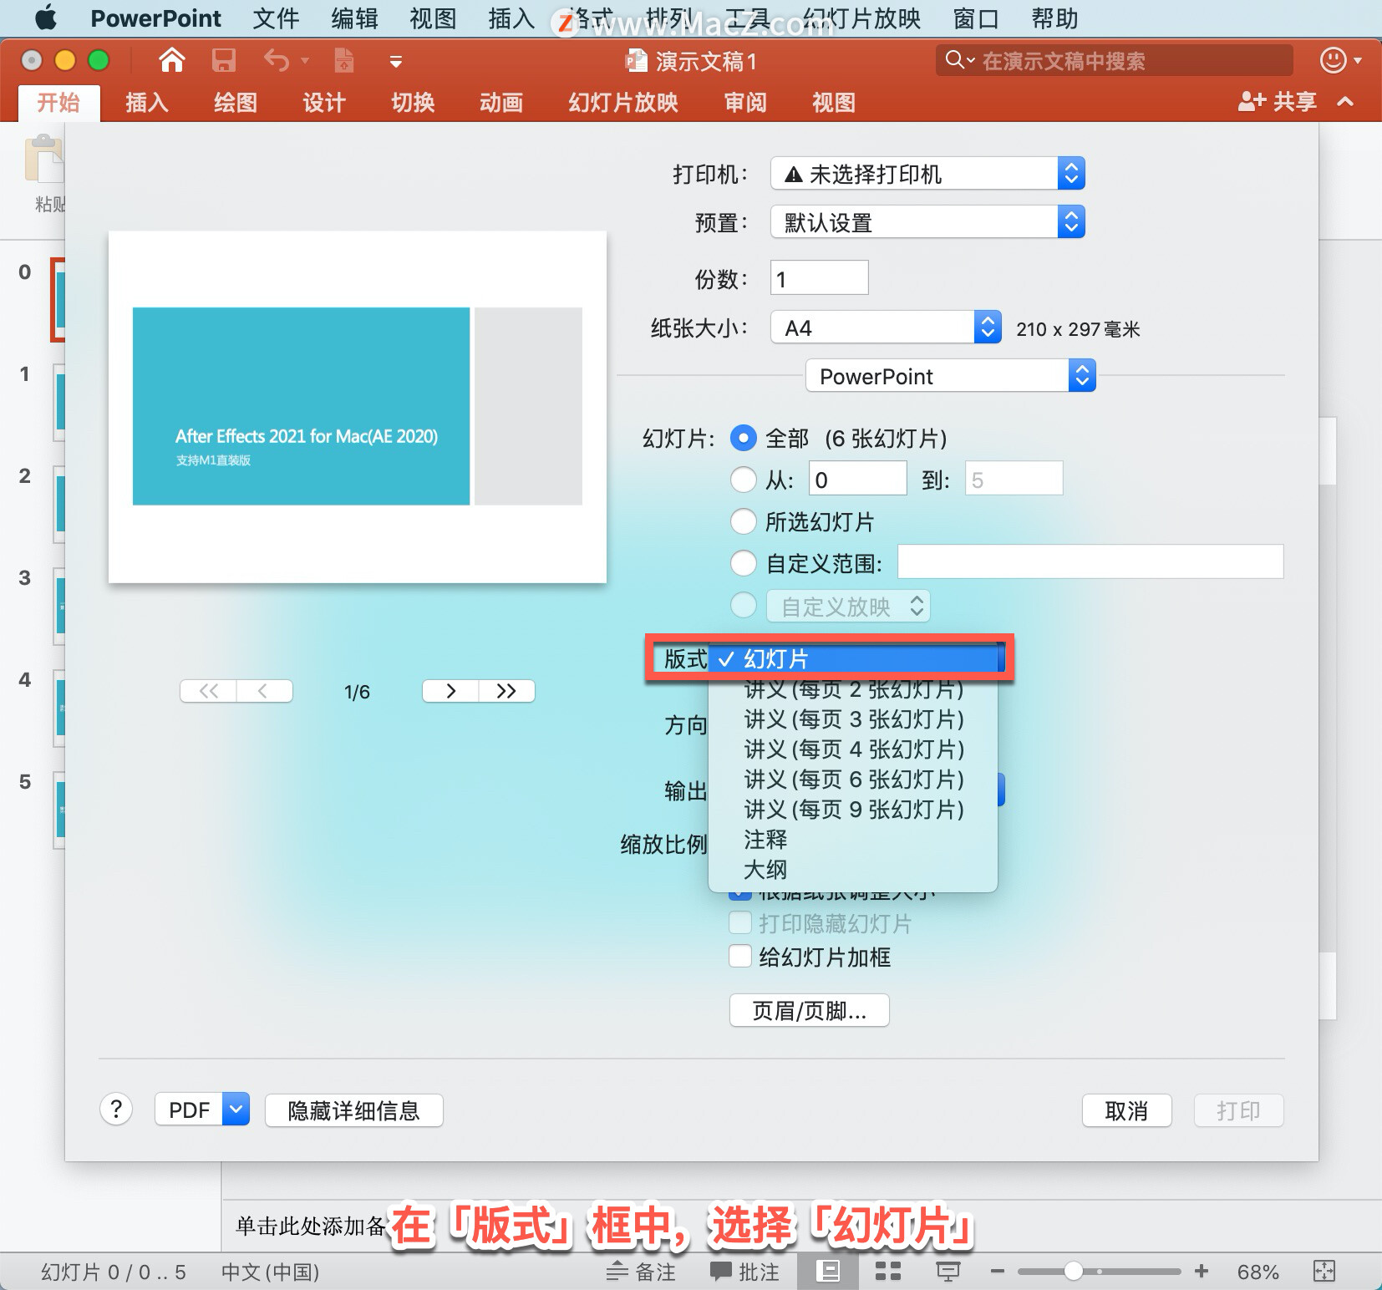Choose Handouts 2 slides per page option
Viewport: 1382px width, 1290px height.
[853, 690]
